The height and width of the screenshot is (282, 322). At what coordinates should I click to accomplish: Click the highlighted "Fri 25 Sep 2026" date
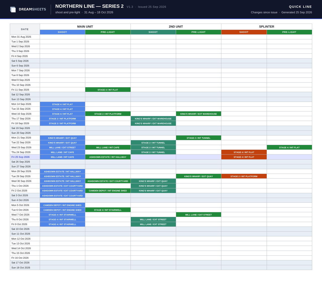tap(20, 157)
